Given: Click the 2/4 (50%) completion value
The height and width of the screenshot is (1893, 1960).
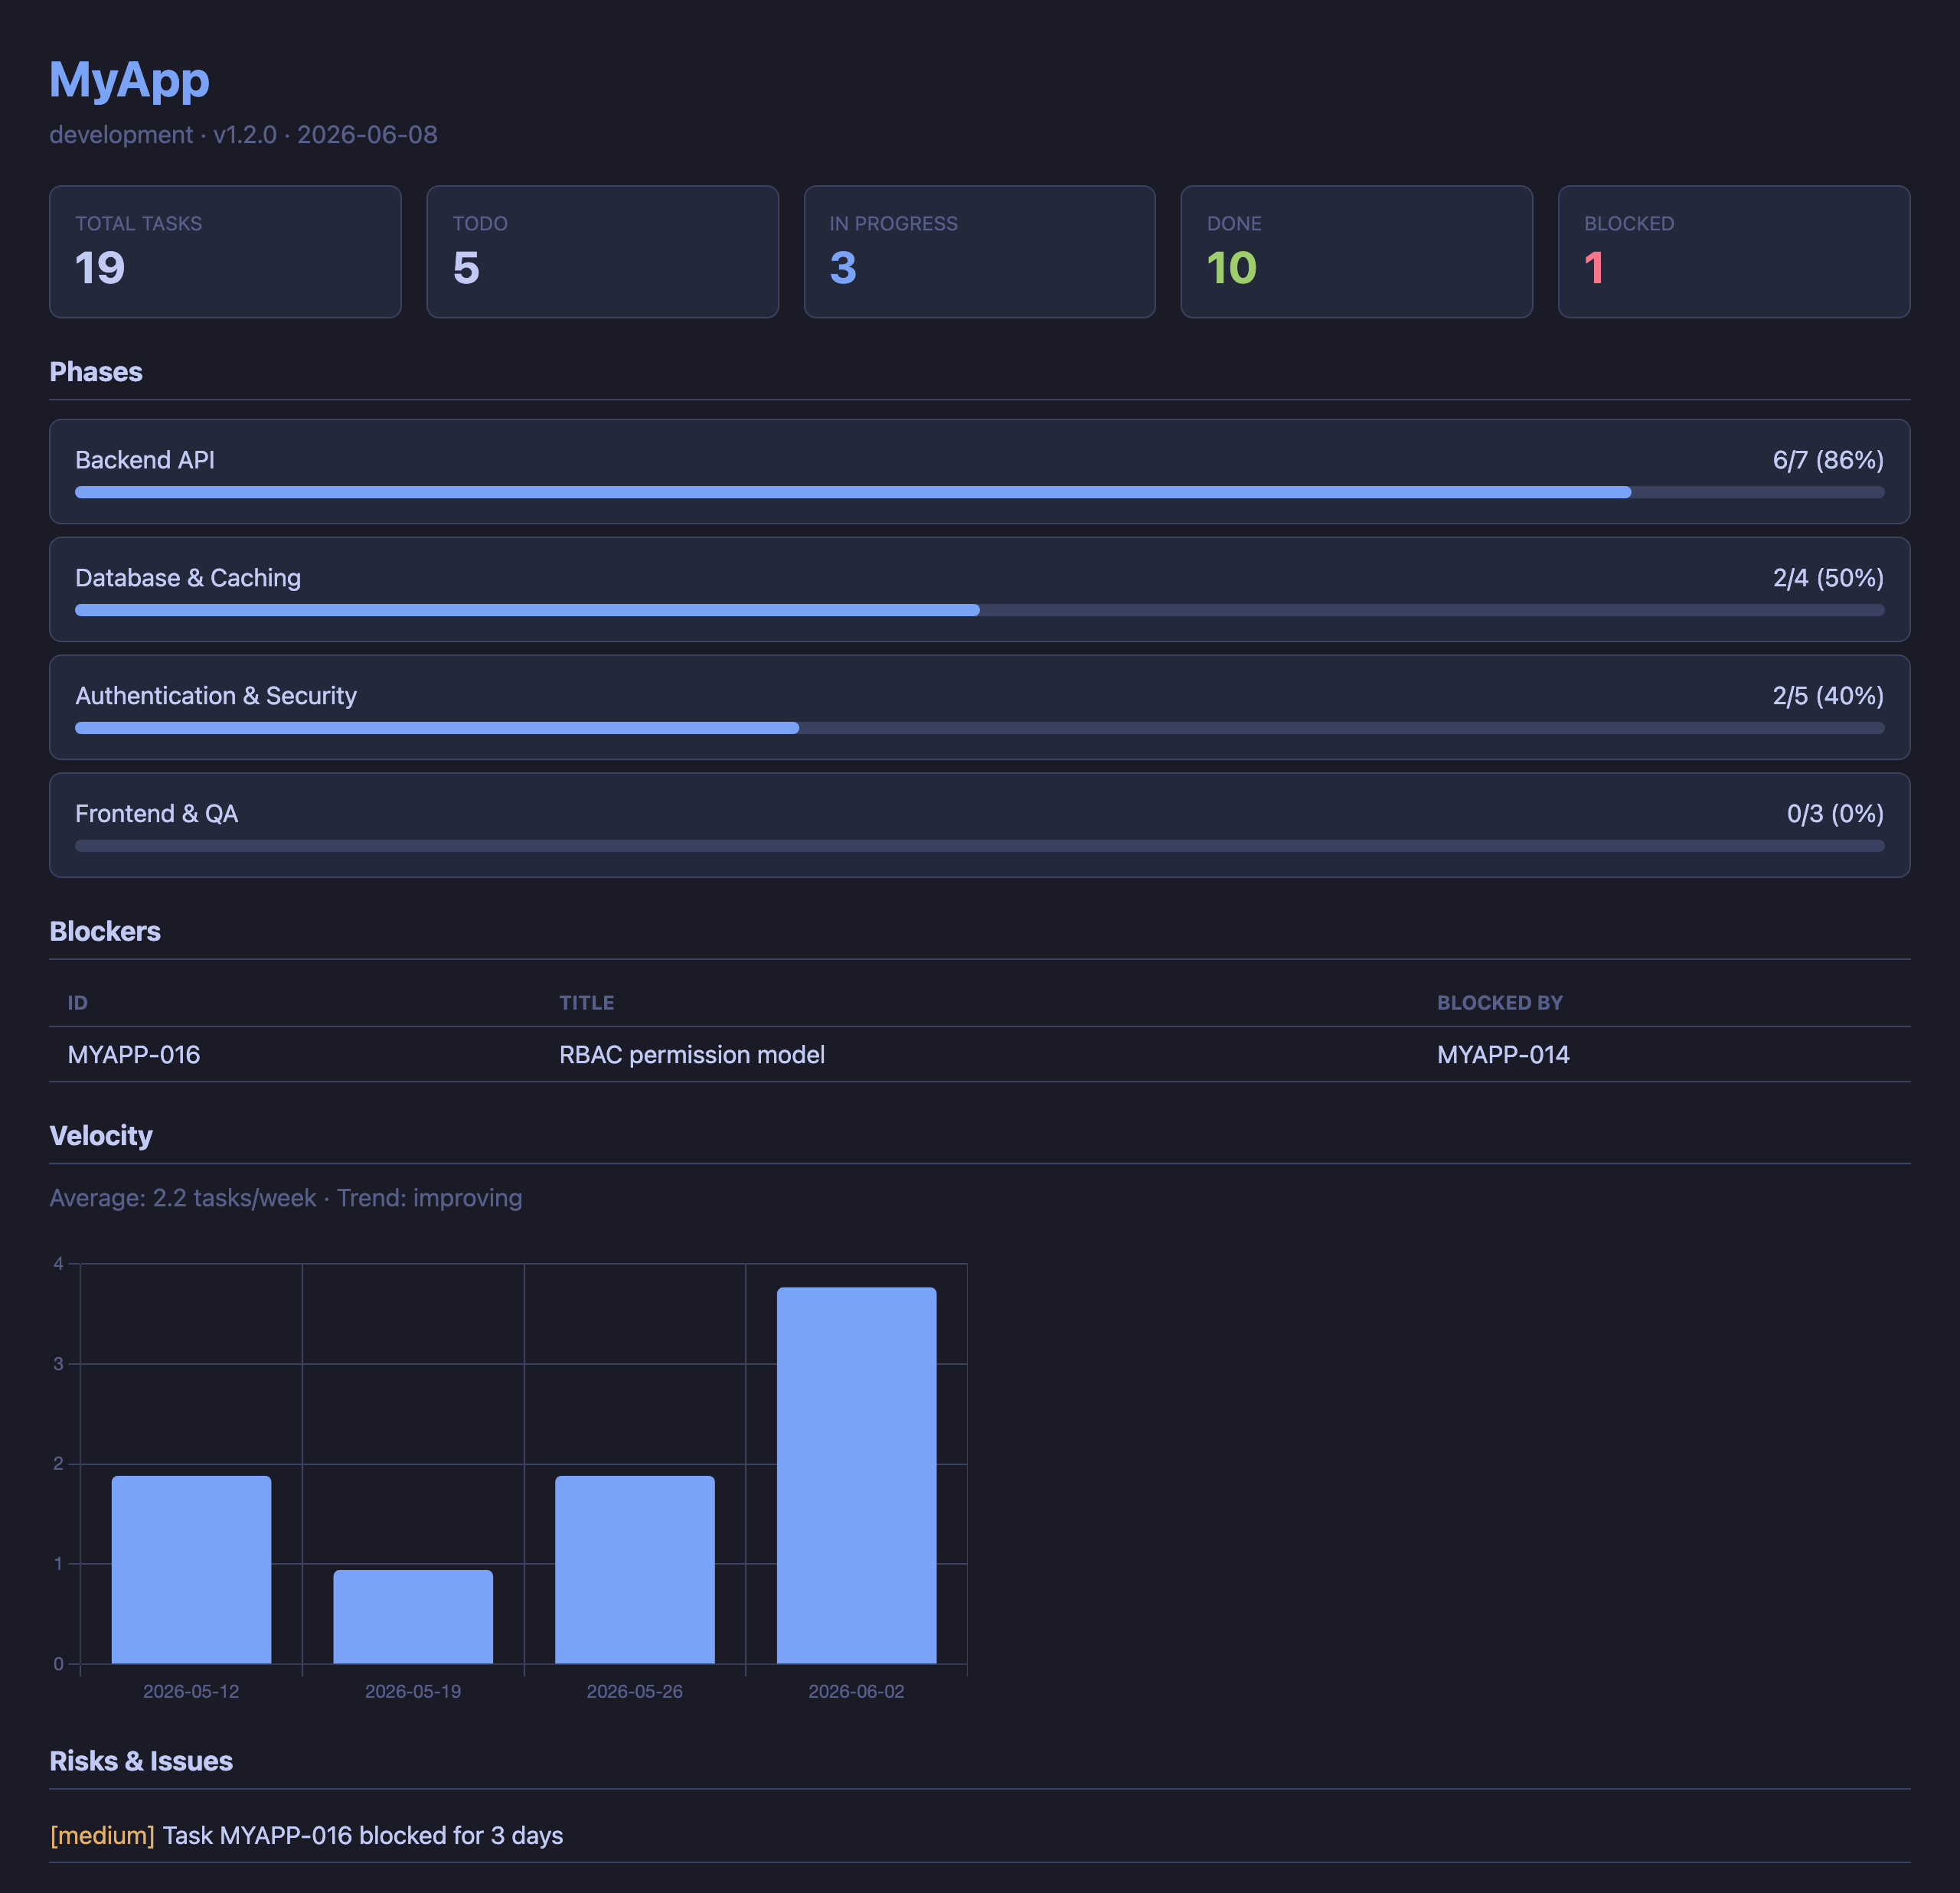Looking at the screenshot, I should coord(1828,578).
